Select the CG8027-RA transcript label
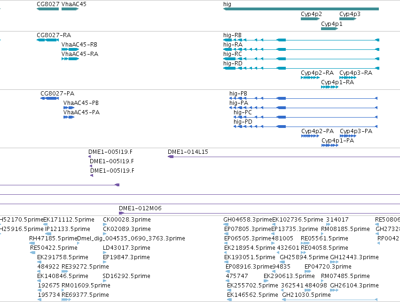 (54, 35)
